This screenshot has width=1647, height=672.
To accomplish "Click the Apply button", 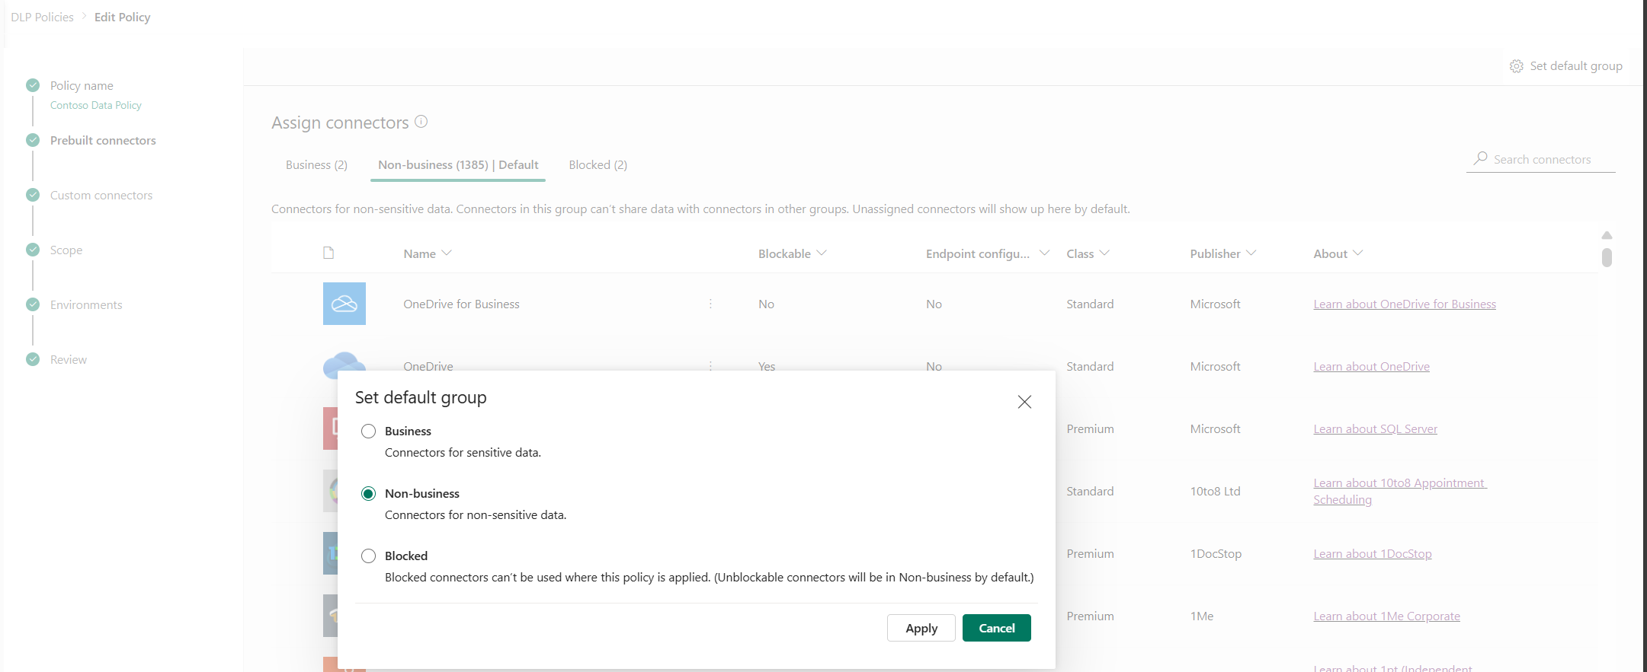I will pyautogui.click(x=921, y=628).
